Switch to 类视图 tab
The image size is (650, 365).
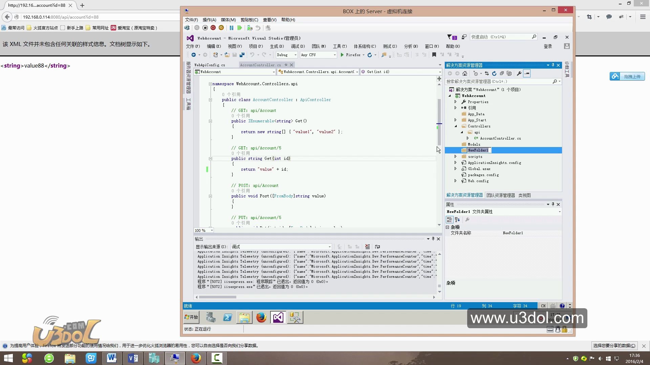524,195
